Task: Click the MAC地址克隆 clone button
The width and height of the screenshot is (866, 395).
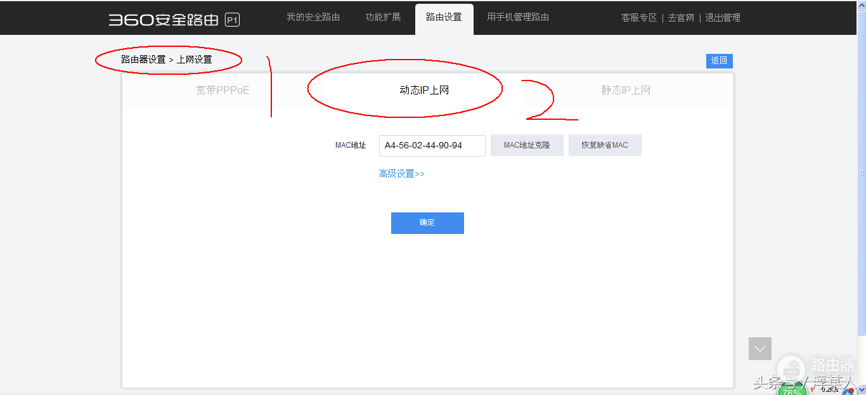Action: [x=527, y=145]
